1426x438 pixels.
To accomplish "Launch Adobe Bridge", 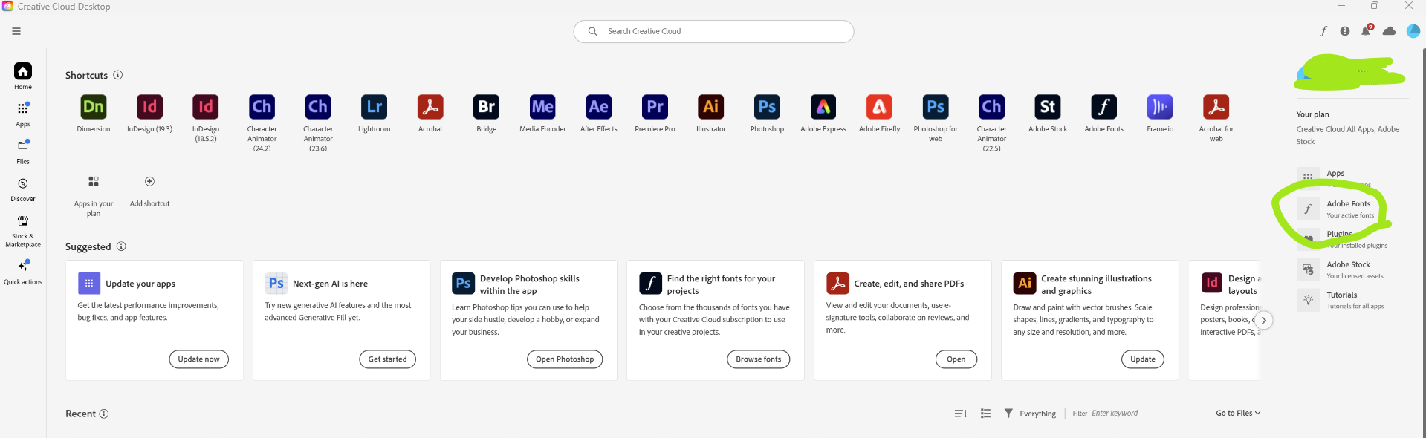I will click(x=486, y=107).
